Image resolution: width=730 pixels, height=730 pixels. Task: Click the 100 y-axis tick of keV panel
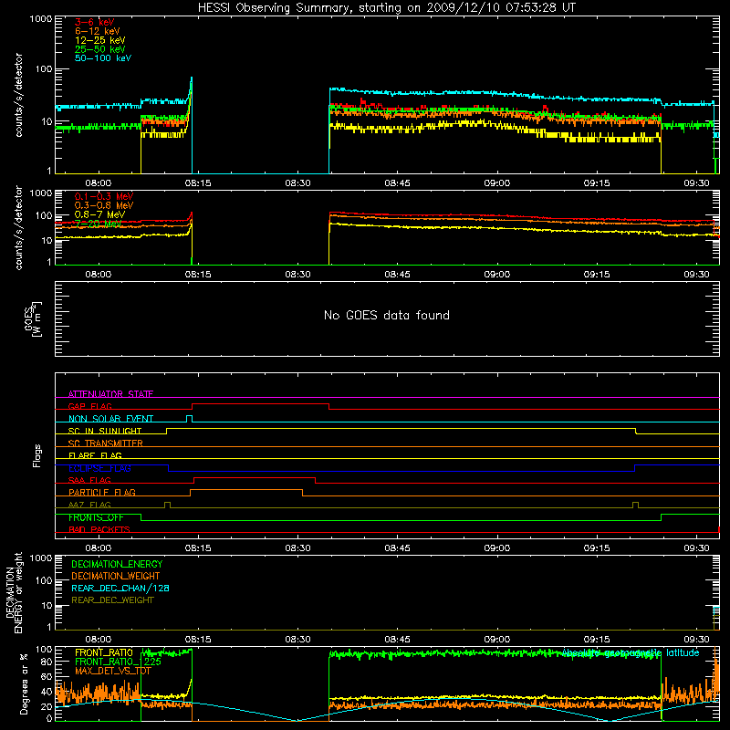pyautogui.click(x=44, y=69)
